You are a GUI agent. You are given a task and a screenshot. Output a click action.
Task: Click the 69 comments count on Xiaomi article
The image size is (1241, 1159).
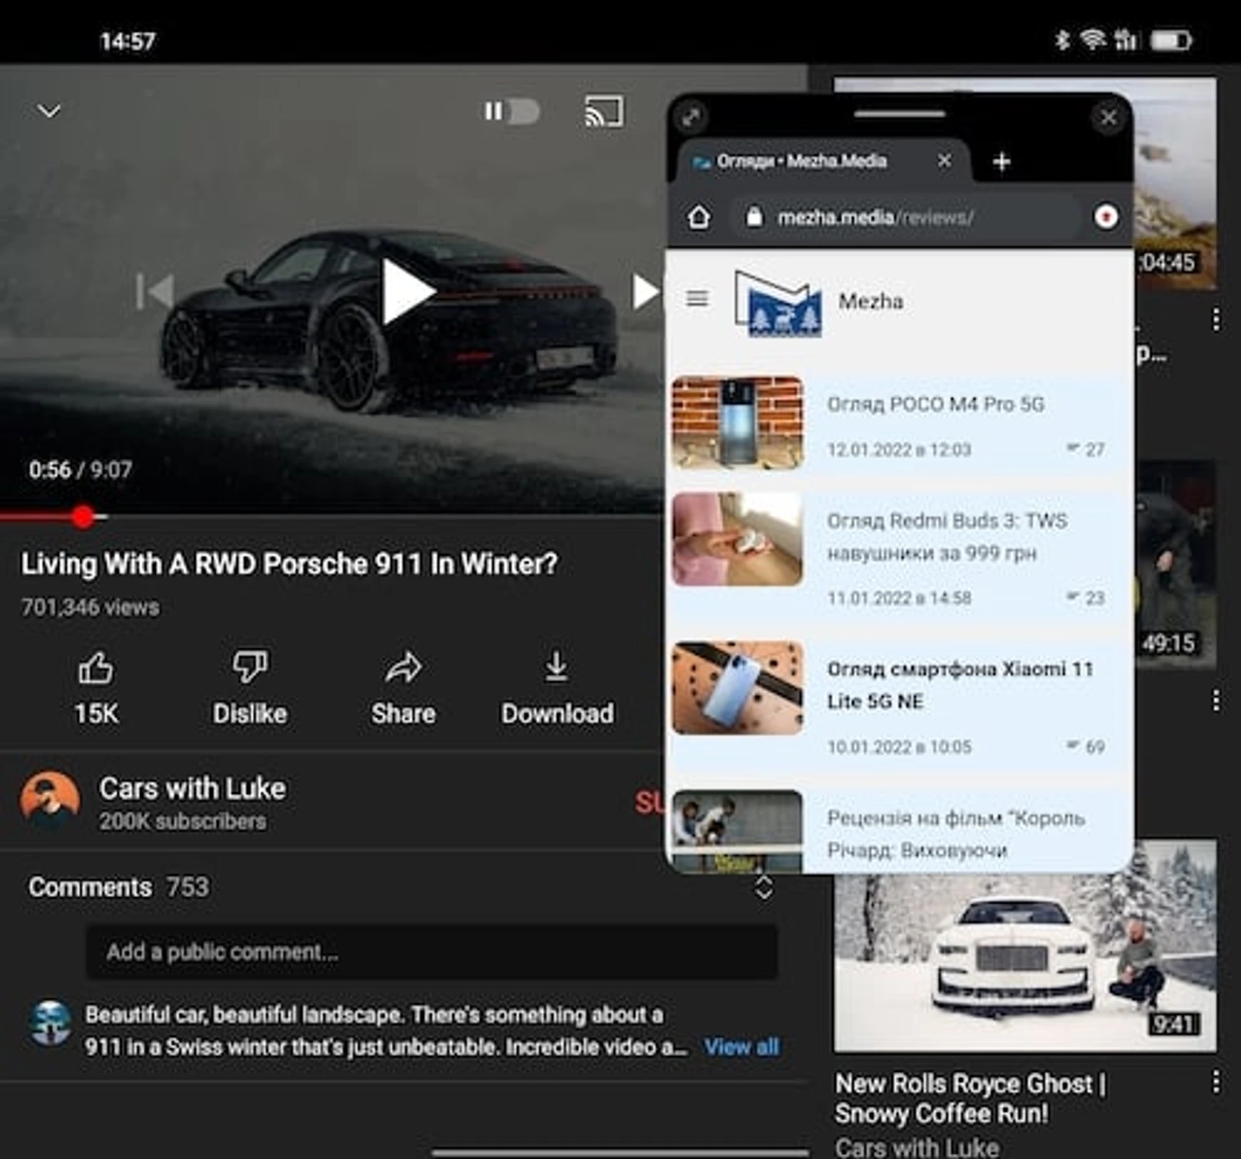[1085, 747]
